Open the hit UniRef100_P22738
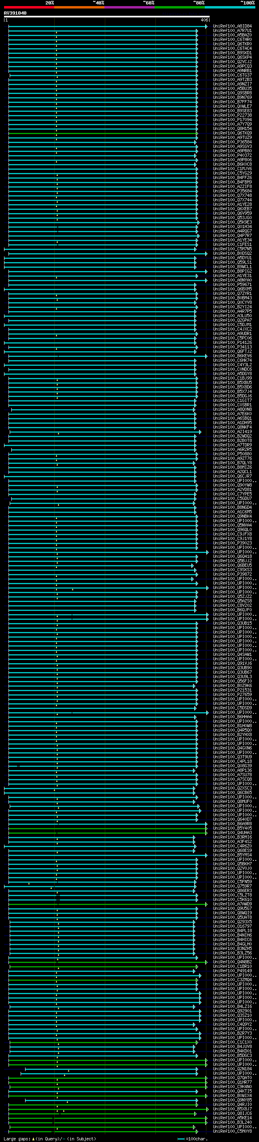Viewport: 259px width, 1142px height. click(232, 115)
